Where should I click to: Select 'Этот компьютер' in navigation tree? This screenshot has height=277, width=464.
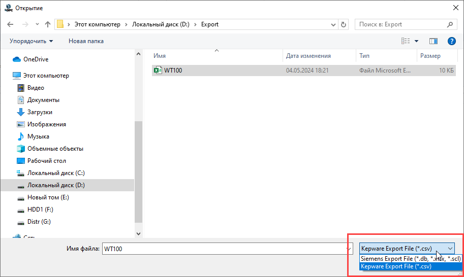pyautogui.click(x=46, y=76)
